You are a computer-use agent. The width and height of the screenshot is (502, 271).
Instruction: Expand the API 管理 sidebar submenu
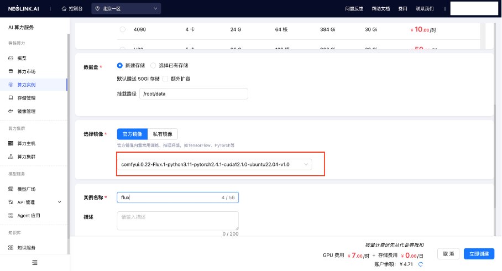click(x=60, y=202)
